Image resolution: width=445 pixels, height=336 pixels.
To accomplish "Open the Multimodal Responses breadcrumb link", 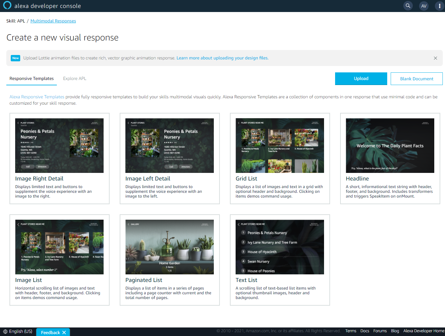I will click(x=53, y=21).
